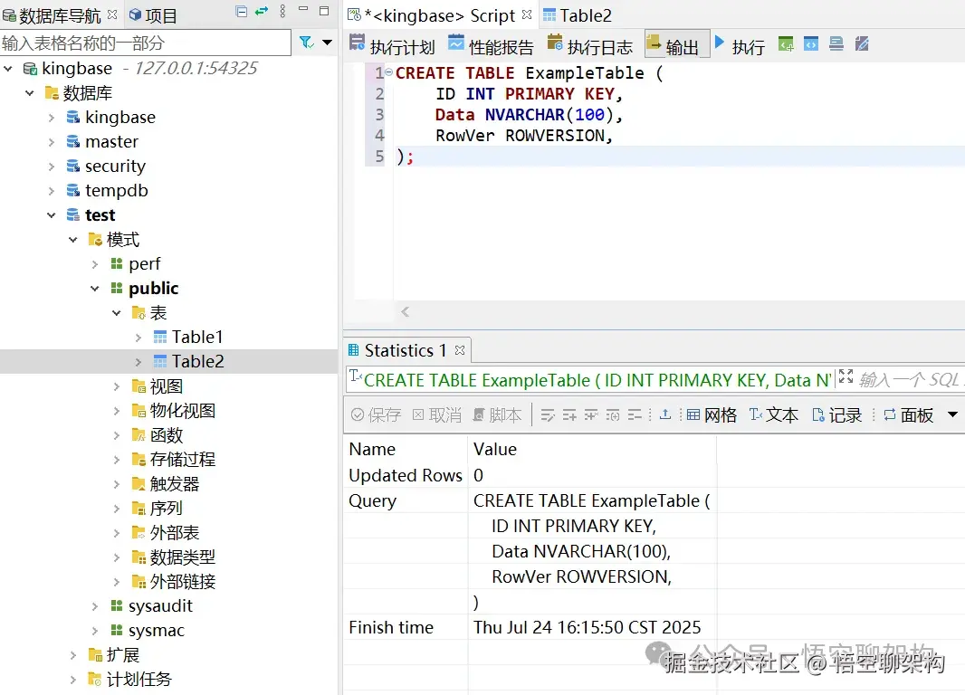This screenshot has height=695, width=965.
Task: Click the collapse all icon in navigator
Action: pyautogui.click(x=242, y=12)
